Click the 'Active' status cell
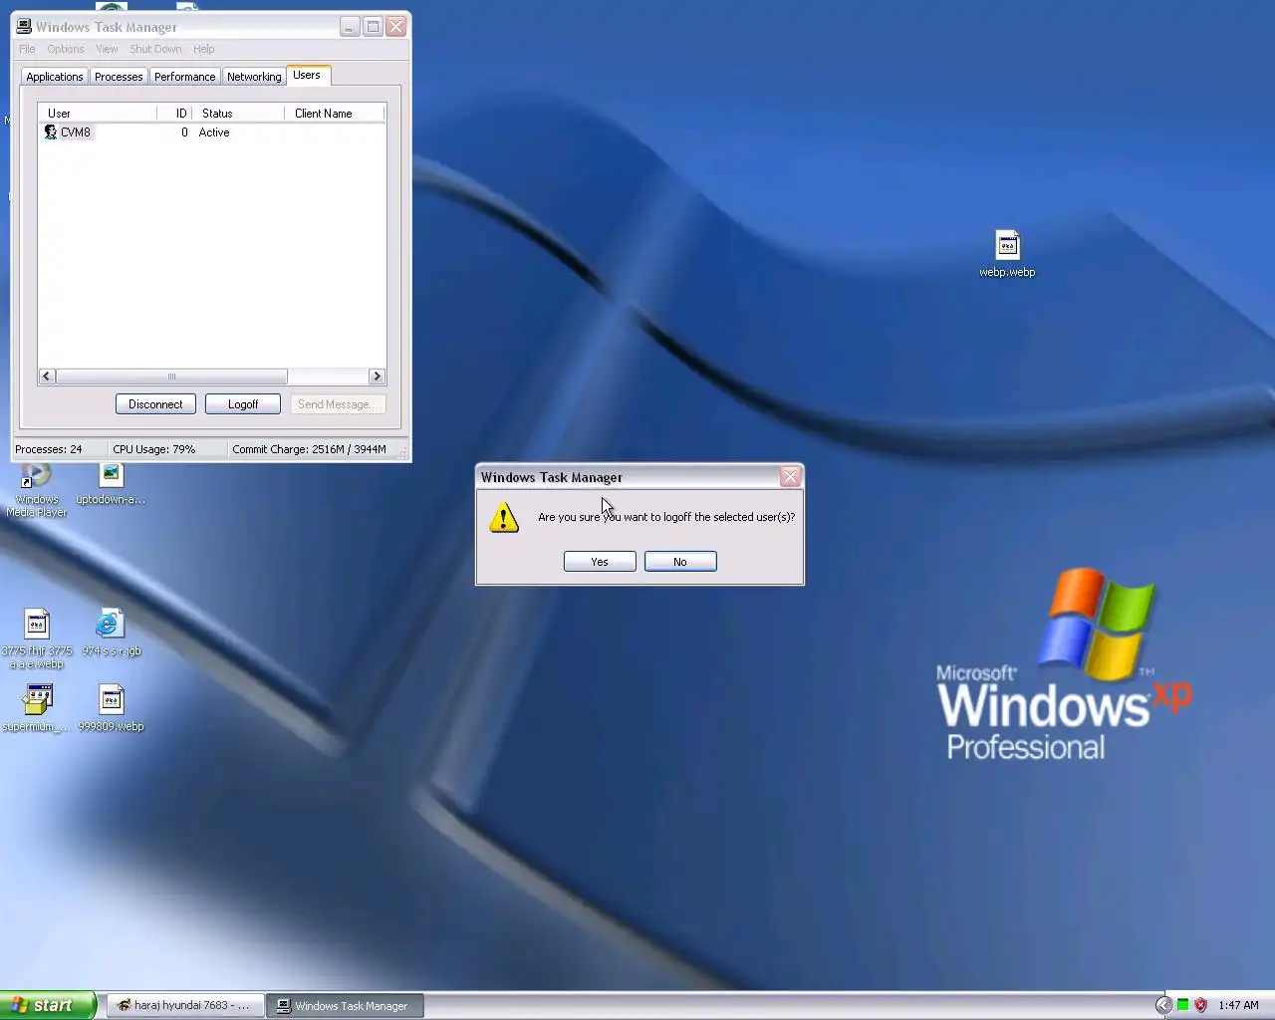The width and height of the screenshot is (1275, 1020). (x=214, y=132)
